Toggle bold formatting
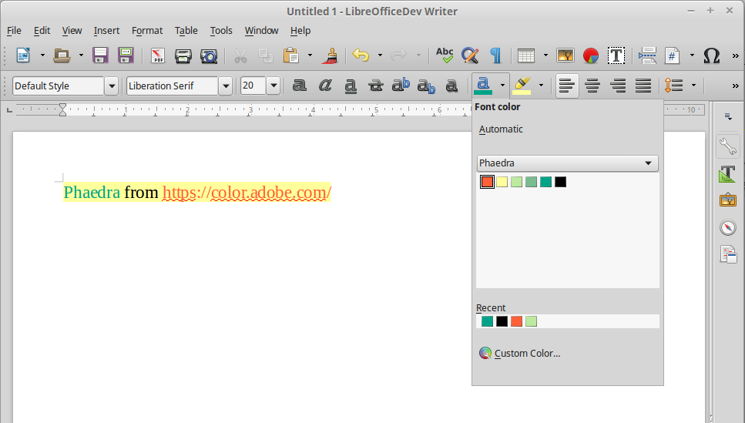This screenshot has width=745, height=423. (x=300, y=86)
